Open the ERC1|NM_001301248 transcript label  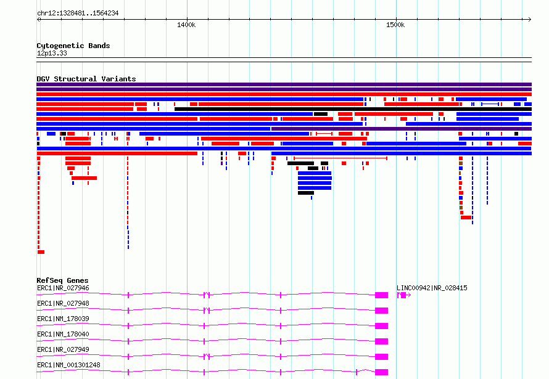pyautogui.click(x=68, y=365)
